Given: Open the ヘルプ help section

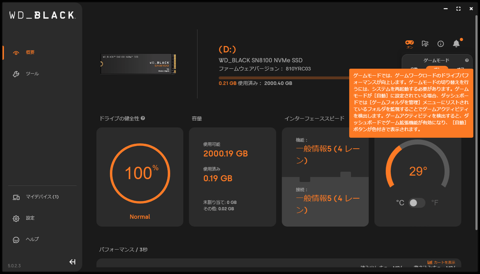Looking at the screenshot, I should [x=32, y=239].
